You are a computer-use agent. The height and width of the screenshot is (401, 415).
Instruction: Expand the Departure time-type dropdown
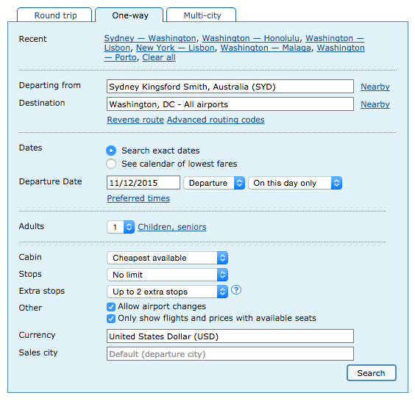214,183
